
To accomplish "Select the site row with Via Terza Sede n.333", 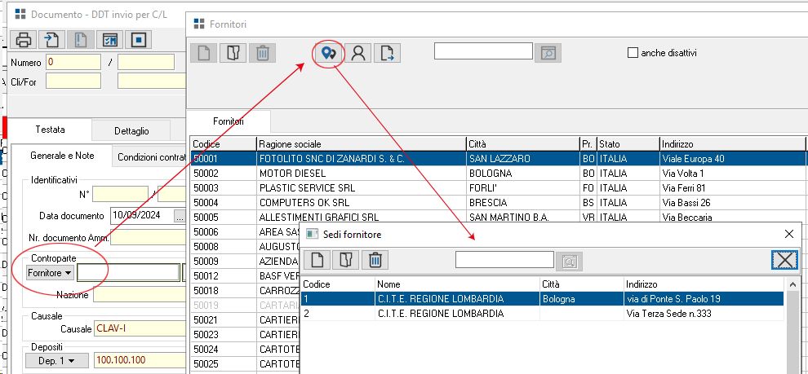I will point(543,313).
